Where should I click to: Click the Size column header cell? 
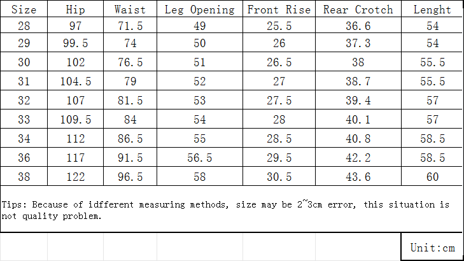[x=24, y=9]
